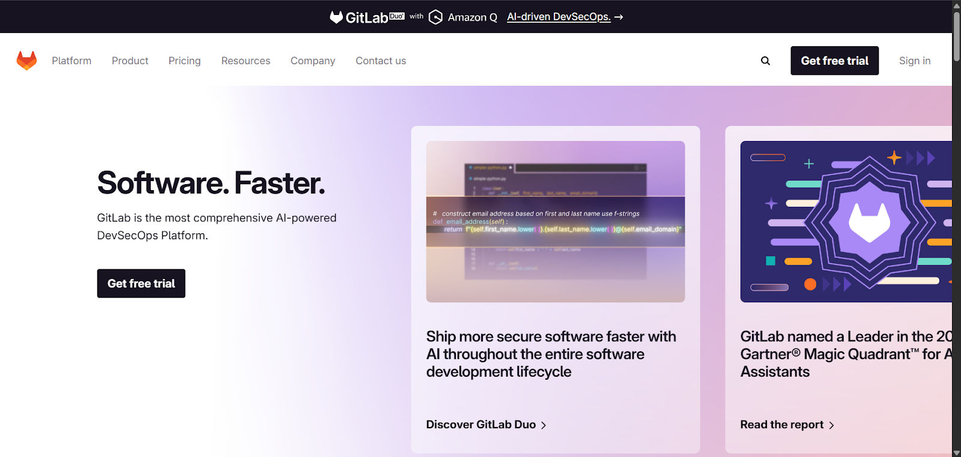Open the Product menu
Screen dimensions: 961x457
point(130,61)
